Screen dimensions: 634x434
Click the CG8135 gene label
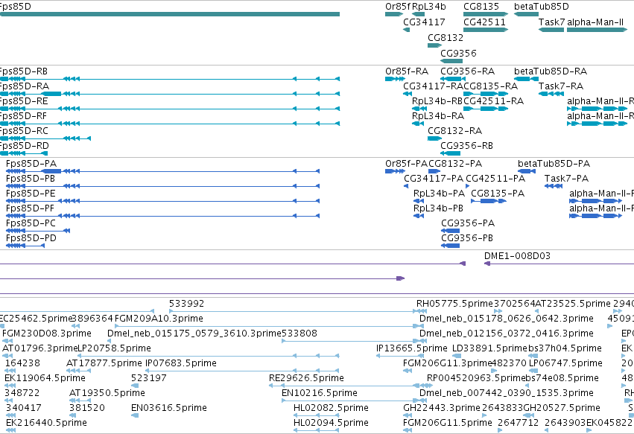click(x=481, y=7)
